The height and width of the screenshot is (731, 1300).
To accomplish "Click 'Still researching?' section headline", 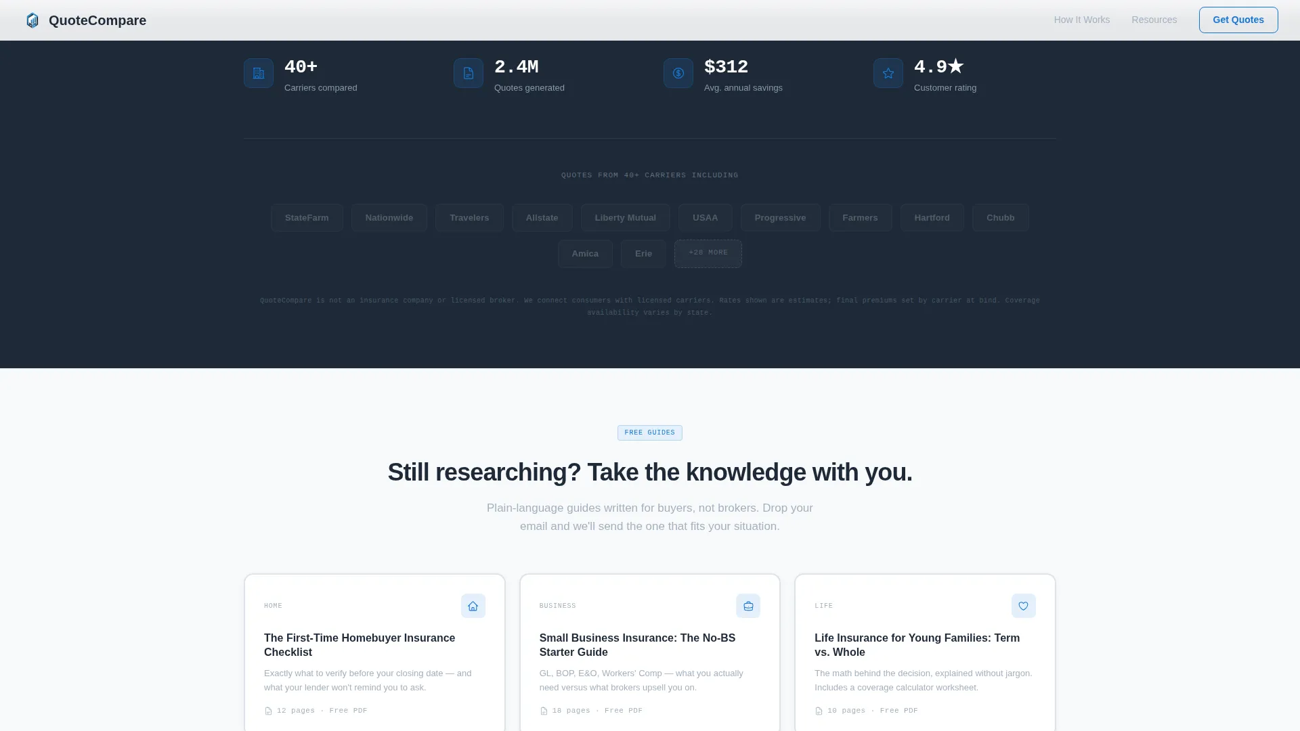I will (x=650, y=472).
